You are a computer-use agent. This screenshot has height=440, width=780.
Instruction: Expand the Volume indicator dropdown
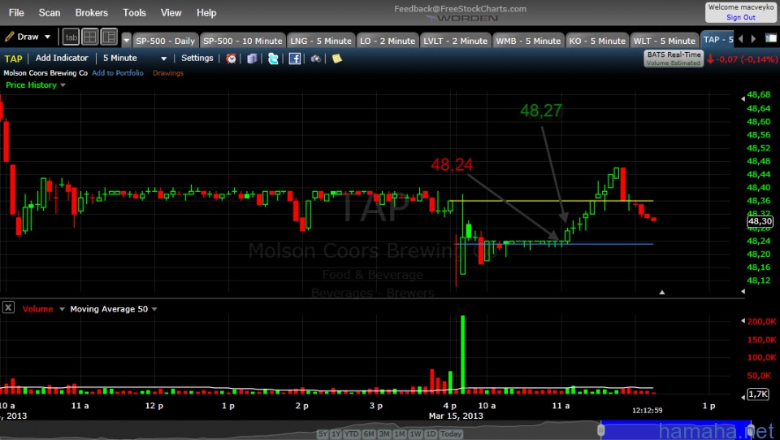tap(62, 309)
